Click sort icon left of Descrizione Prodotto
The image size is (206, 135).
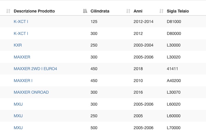(x=8, y=11)
